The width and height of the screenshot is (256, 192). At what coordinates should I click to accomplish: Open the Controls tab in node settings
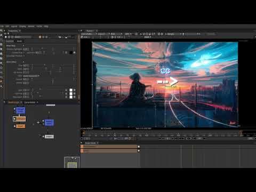coord(10,41)
